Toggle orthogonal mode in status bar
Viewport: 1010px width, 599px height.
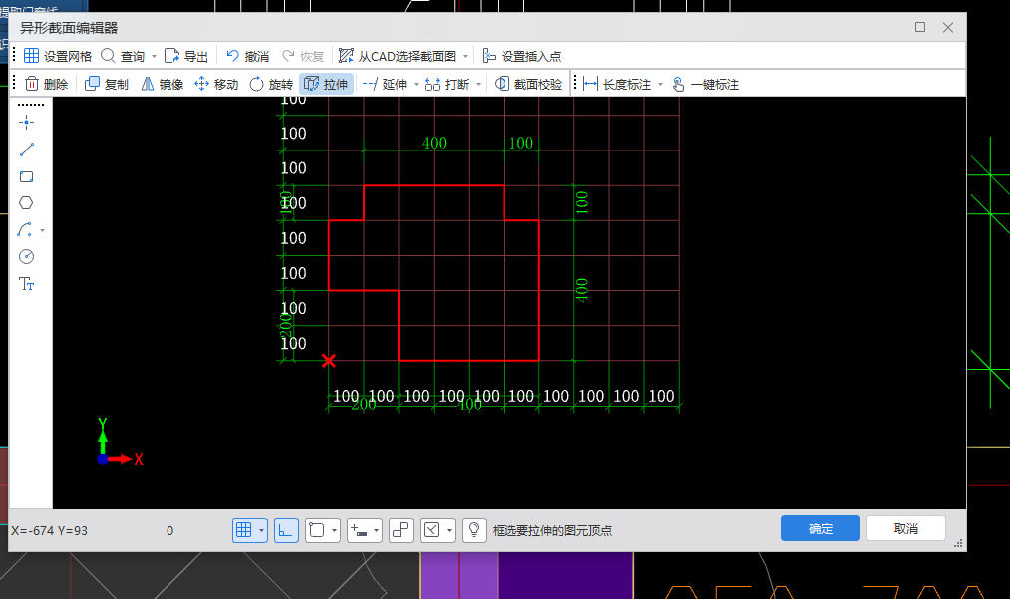pyautogui.click(x=286, y=530)
